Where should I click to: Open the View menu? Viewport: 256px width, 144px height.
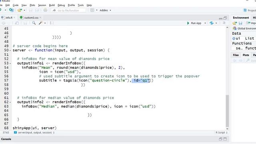[24, 5]
